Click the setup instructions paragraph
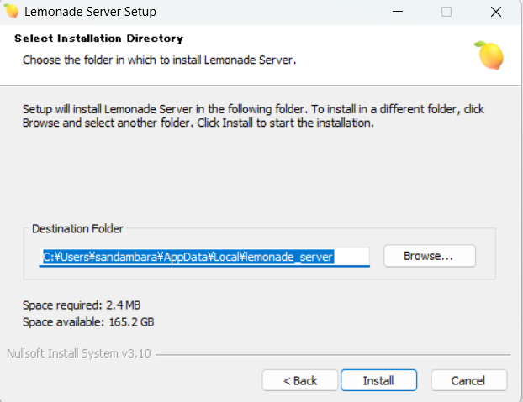The width and height of the screenshot is (523, 402). coord(252,116)
